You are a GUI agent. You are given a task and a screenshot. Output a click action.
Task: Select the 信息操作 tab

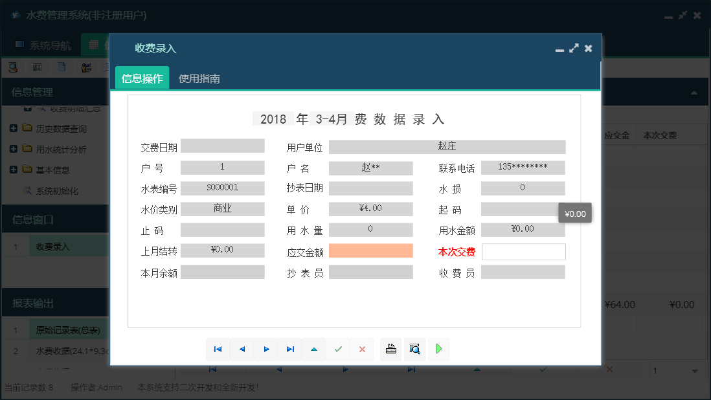tap(142, 78)
